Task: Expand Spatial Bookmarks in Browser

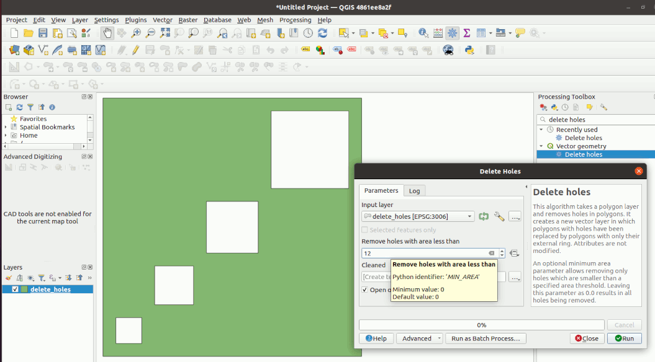Action: point(6,127)
